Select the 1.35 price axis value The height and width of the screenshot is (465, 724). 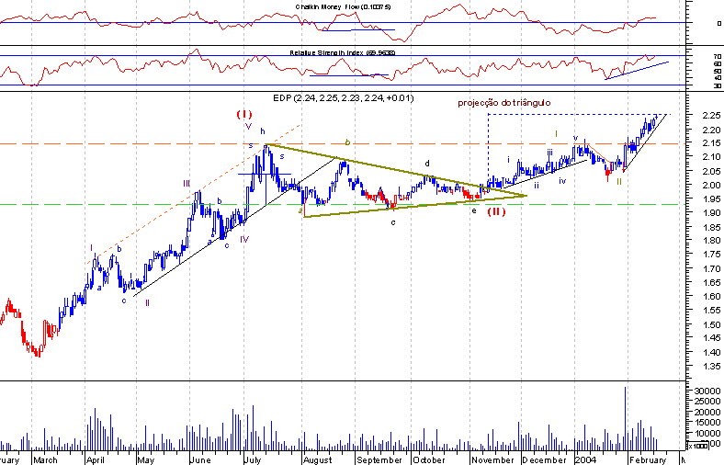pos(711,366)
